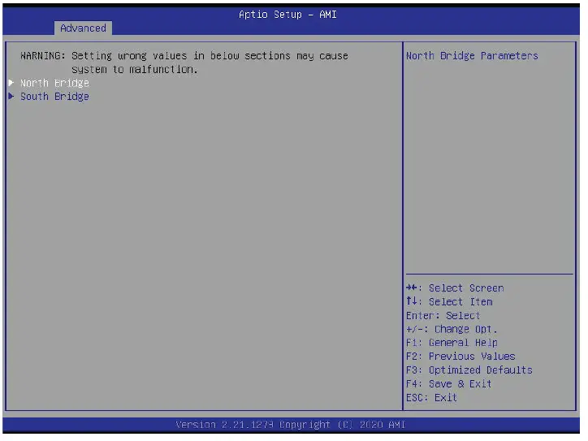
Task: Select the South Bridge submenu entry
Action: click(x=54, y=97)
